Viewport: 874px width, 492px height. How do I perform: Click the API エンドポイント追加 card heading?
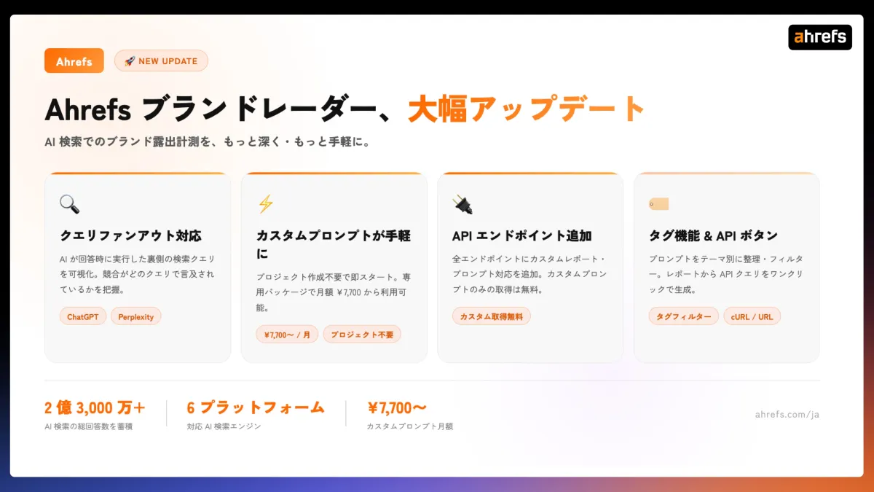click(x=521, y=236)
